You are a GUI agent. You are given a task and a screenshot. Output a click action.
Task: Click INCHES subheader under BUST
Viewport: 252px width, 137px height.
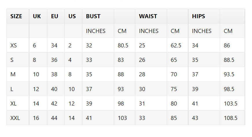pyautogui.click(x=96, y=31)
